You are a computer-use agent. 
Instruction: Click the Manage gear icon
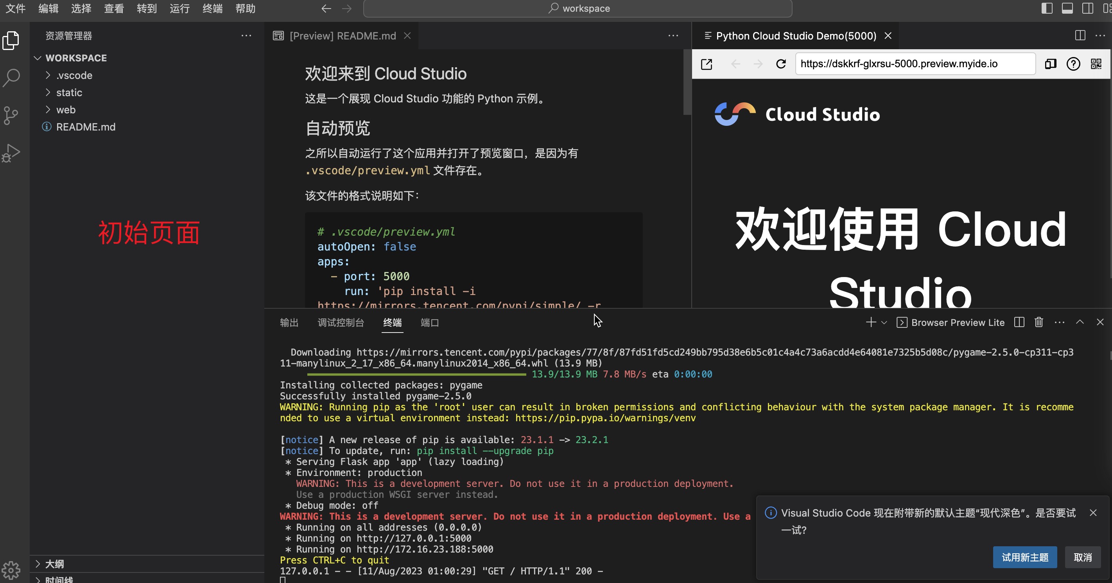point(11,570)
